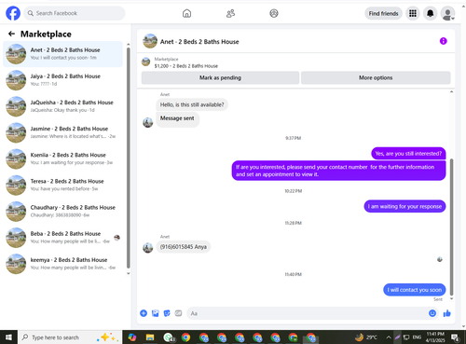This screenshot has width=466, height=344.
Task: Open Jalya conversation
Action: (x=63, y=80)
